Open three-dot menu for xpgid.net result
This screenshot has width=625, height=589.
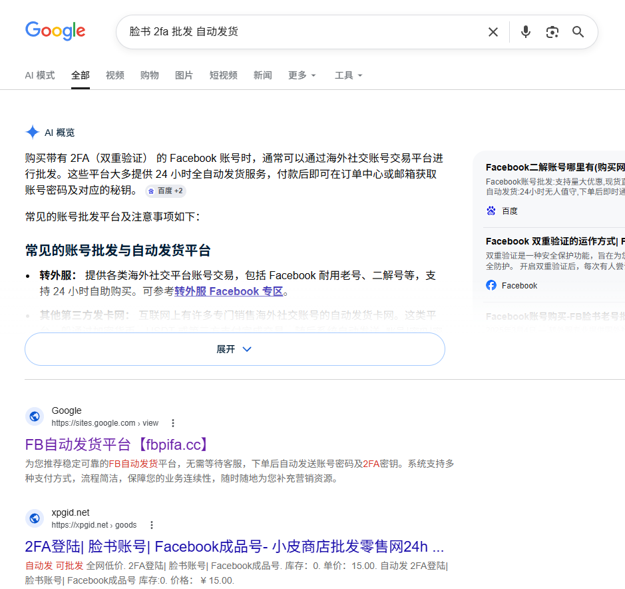point(152,525)
